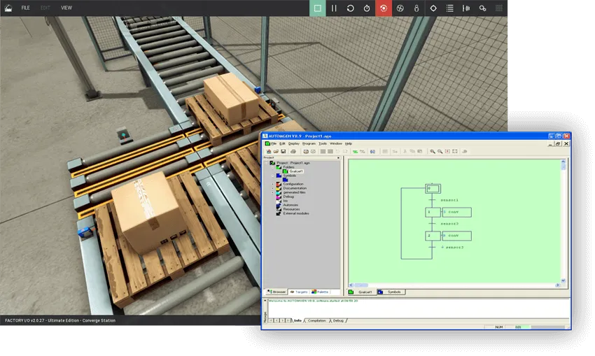Image resolution: width=595 pixels, height=356 pixels.
Task: Open the time scale stopwatch icon
Action: [367, 8]
